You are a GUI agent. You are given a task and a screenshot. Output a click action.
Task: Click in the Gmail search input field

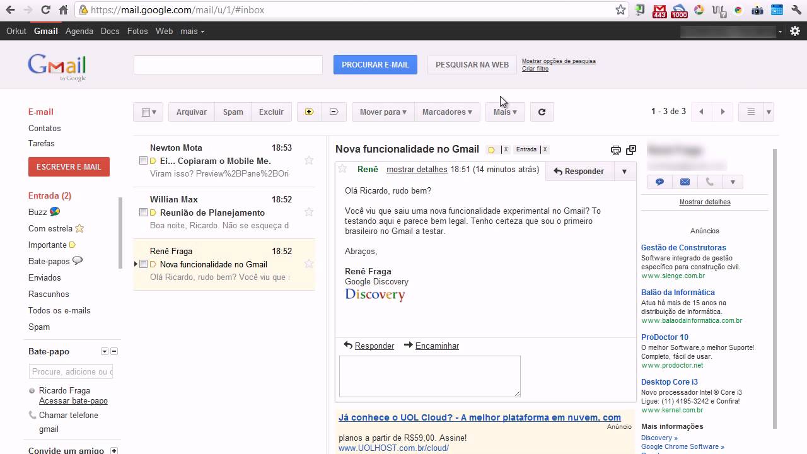tap(228, 65)
